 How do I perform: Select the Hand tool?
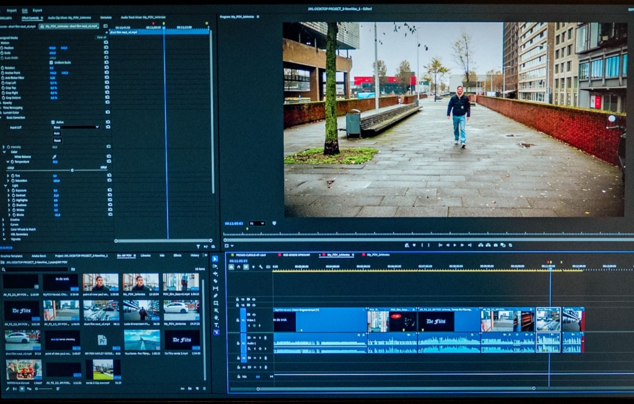215,317
